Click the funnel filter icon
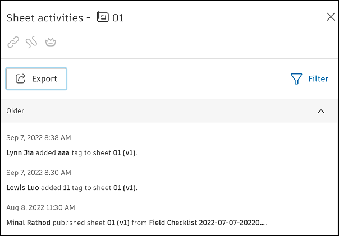 pyautogui.click(x=297, y=79)
